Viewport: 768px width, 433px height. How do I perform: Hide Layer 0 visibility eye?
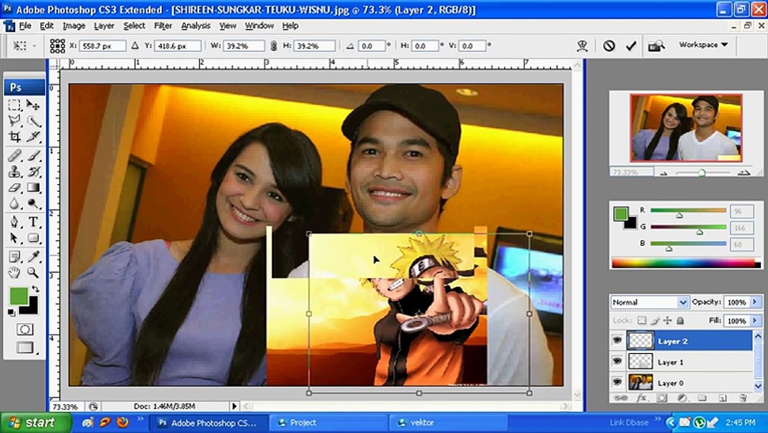pos(617,382)
